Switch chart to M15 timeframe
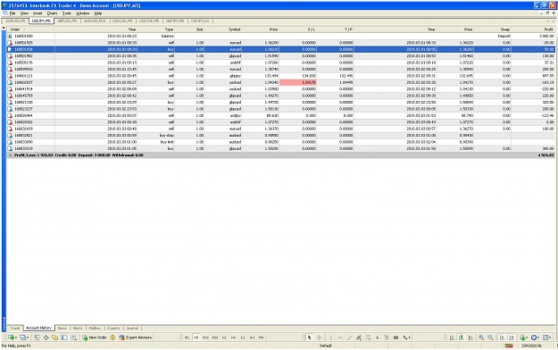The width and height of the screenshot is (558, 350). point(205,337)
